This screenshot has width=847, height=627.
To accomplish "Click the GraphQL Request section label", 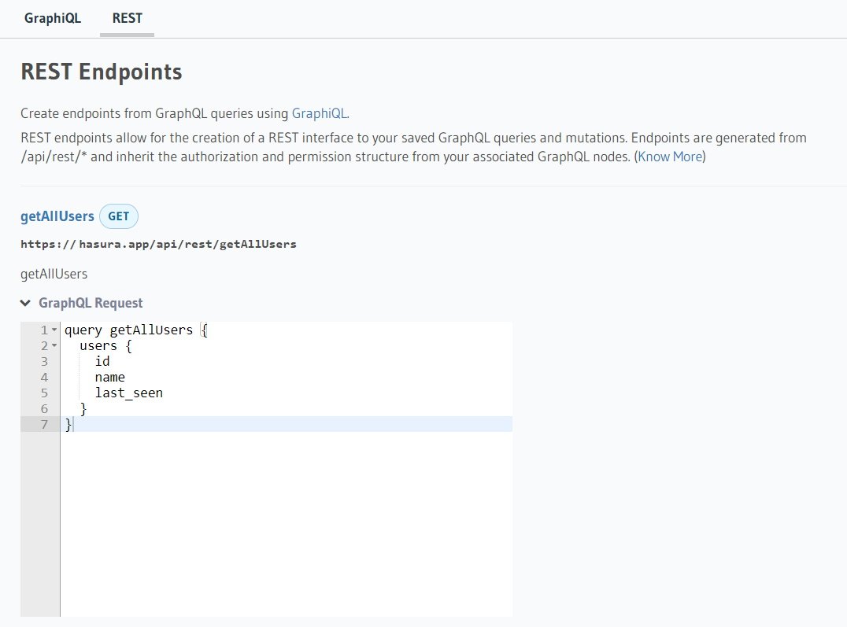I will point(91,303).
